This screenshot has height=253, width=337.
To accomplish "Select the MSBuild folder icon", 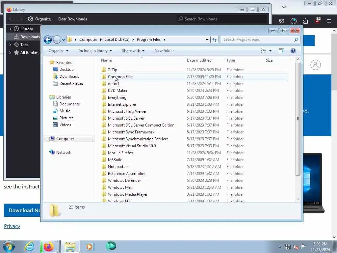I will coord(104,159).
